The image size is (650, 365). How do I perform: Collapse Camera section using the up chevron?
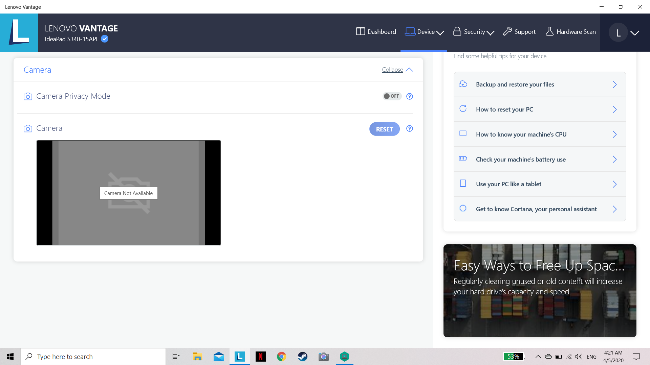pos(409,70)
